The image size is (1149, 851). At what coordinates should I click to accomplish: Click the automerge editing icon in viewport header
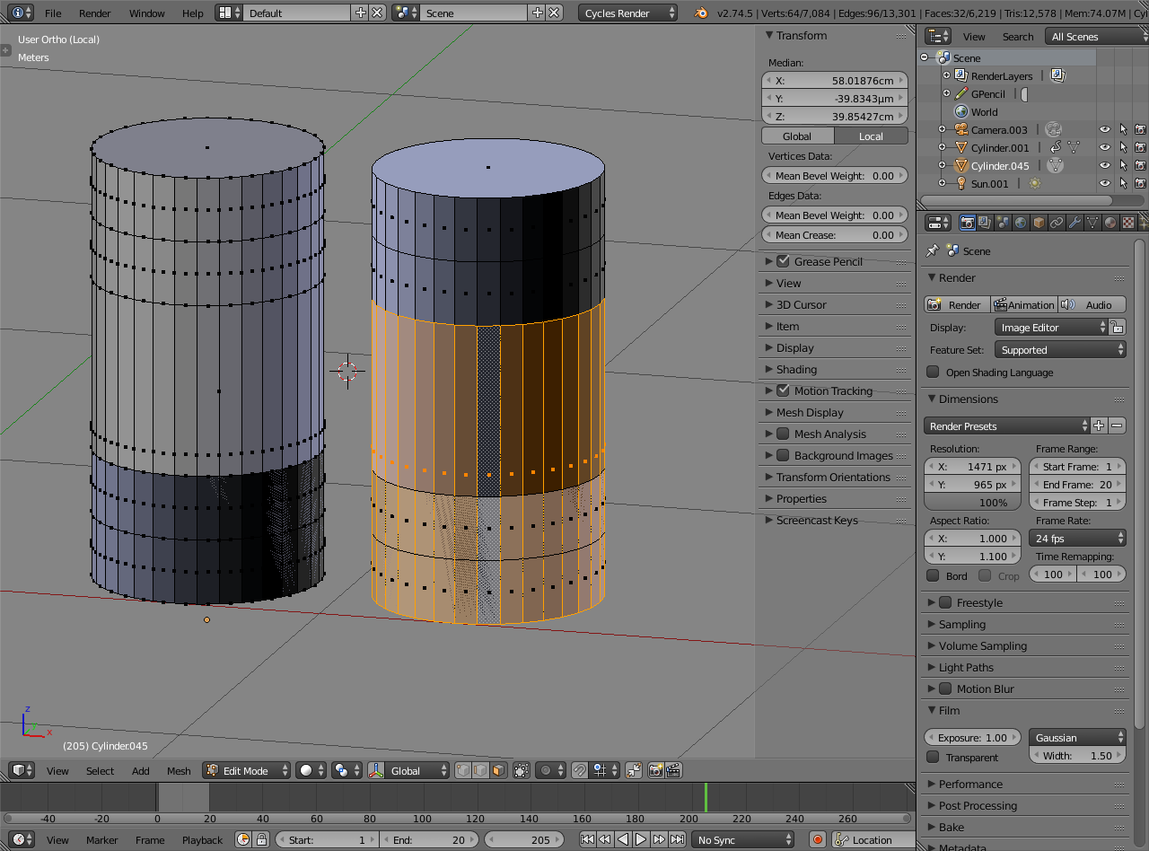pyautogui.click(x=634, y=770)
